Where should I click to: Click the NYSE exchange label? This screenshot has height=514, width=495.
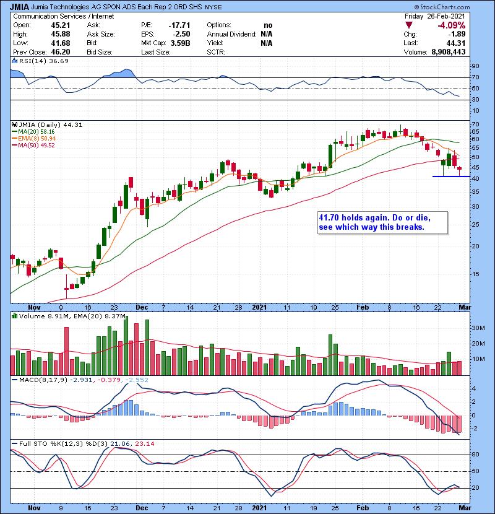[213, 7]
